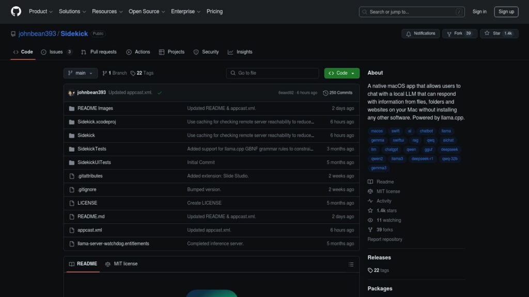Image resolution: width=529 pixels, height=297 pixels.
Task: Click the Notifications bell icon
Action: pyautogui.click(x=409, y=34)
